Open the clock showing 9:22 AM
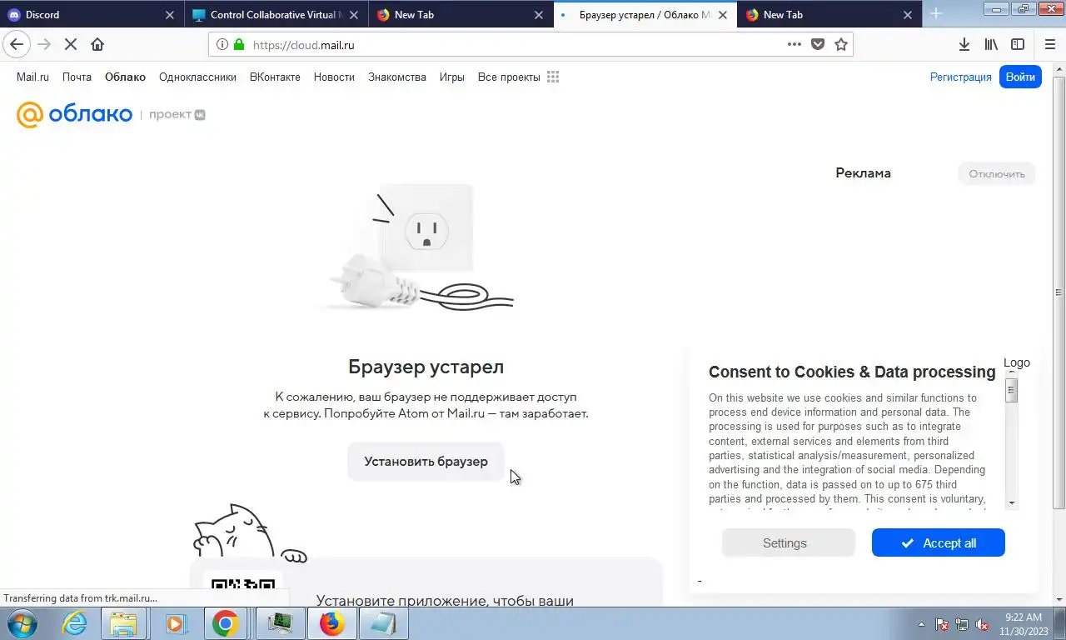Screen dimensions: 1066x640 pos(1024,624)
